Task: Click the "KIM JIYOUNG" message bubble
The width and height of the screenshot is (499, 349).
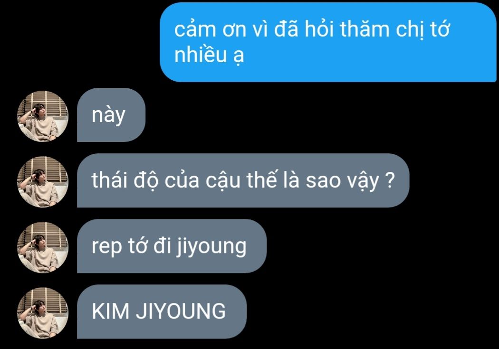Action: 162,311
